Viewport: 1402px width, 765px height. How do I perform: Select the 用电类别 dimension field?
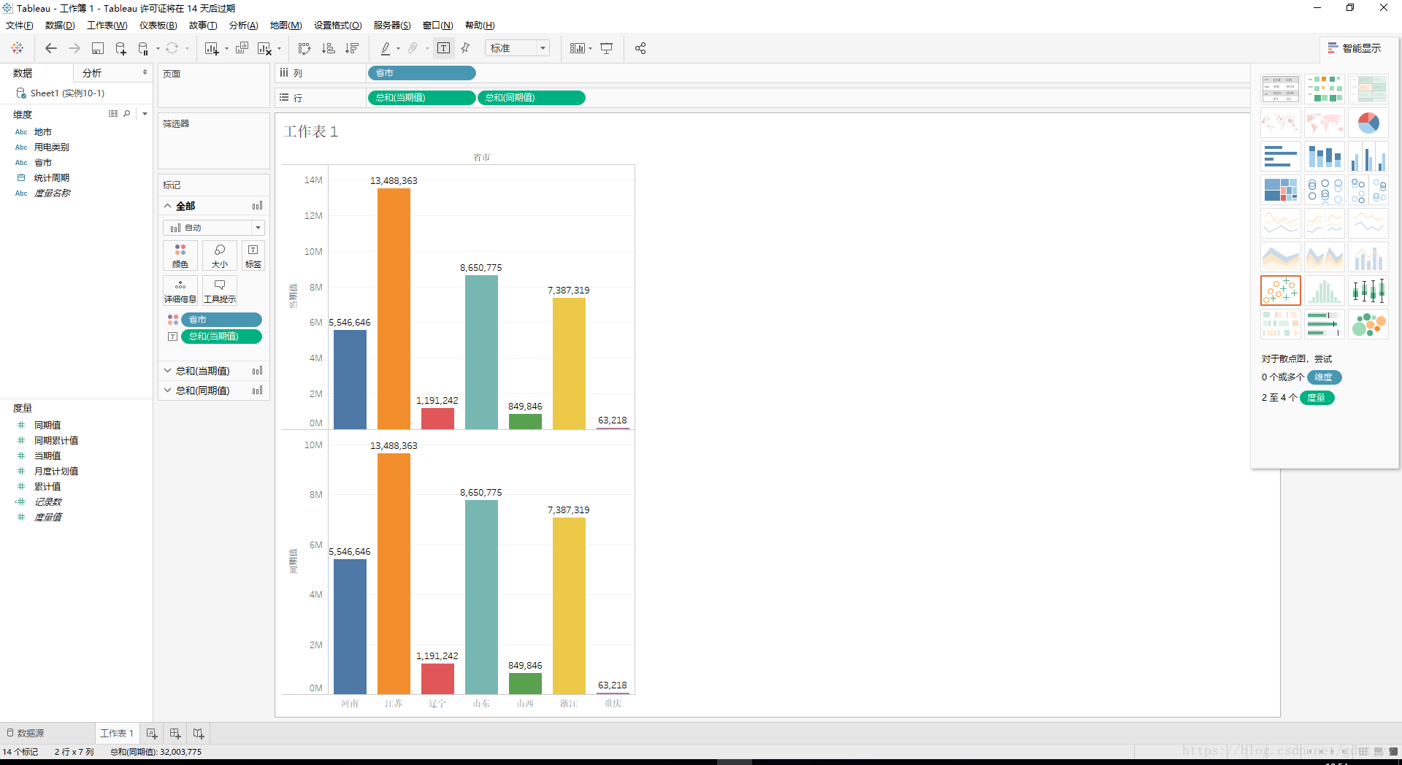51,147
